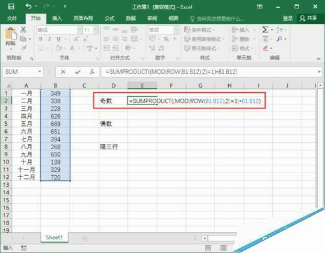Open the Ribbon Display Options icon
Viewport: 325px width, 253px height.
pyautogui.click(x=259, y=6)
